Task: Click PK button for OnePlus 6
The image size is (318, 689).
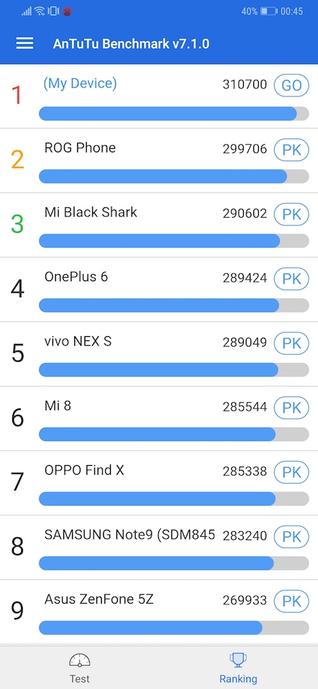Action: [292, 278]
